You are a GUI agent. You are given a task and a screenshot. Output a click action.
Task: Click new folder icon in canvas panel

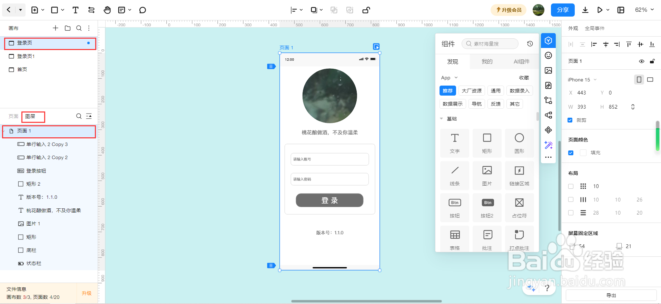68,28
